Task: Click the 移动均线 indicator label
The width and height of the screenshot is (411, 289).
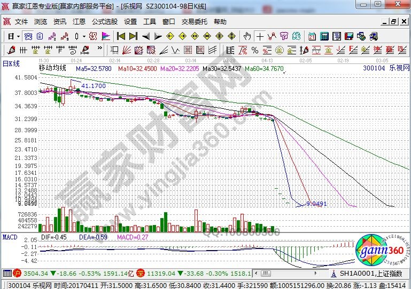Action: 52,68
